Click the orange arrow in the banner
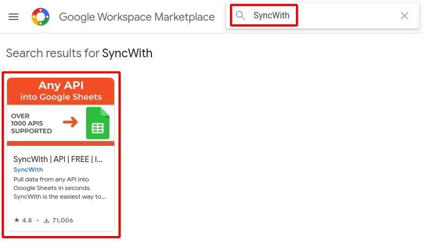The image size is (424, 250). tap(70, 122)
